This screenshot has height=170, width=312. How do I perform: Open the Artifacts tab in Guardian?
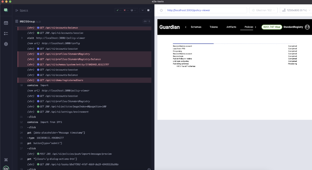pyautogui.click(x=231, y=27)
